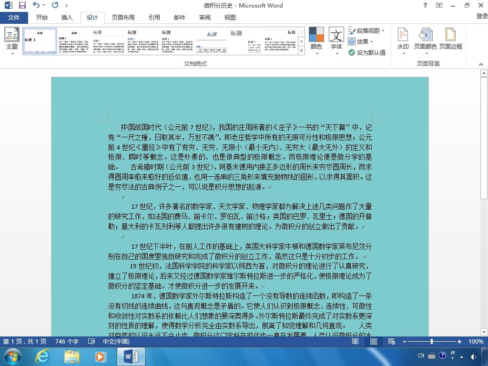Open the Undo history dropdown arrow
The height and width of the screenshot is (366, 488).
point(43,5)
